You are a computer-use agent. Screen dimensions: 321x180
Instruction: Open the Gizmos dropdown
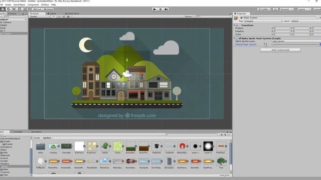tap(189, 16)
